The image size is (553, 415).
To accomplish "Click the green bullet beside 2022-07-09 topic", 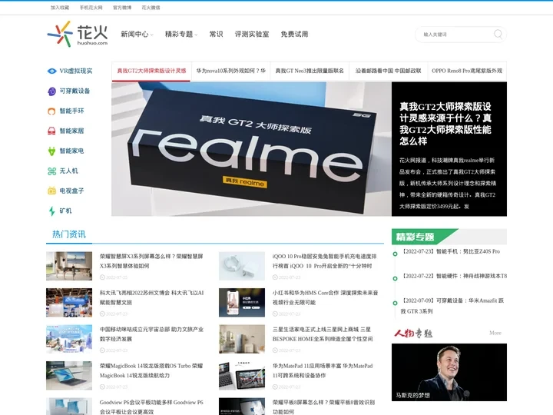I will (395, 303).
